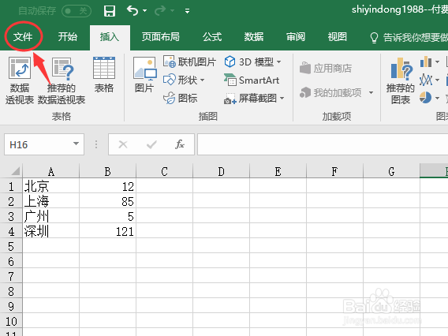The image size is (448, 336).
Task: Select cell B3 with value 5
Action: tap(107, 216)
